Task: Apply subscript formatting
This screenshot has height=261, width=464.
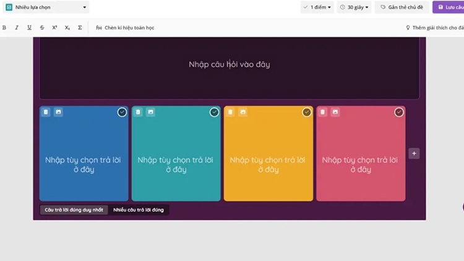Action: [67, 27]
